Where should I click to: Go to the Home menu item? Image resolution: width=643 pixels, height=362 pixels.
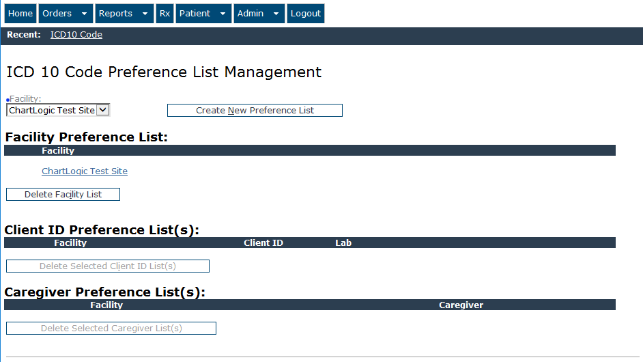click(x=20, y=14)
